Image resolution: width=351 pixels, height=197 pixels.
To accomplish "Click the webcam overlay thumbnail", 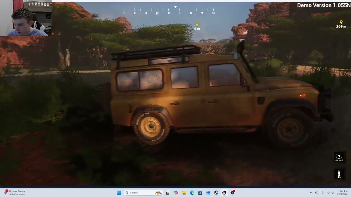I will pos(26,18).
